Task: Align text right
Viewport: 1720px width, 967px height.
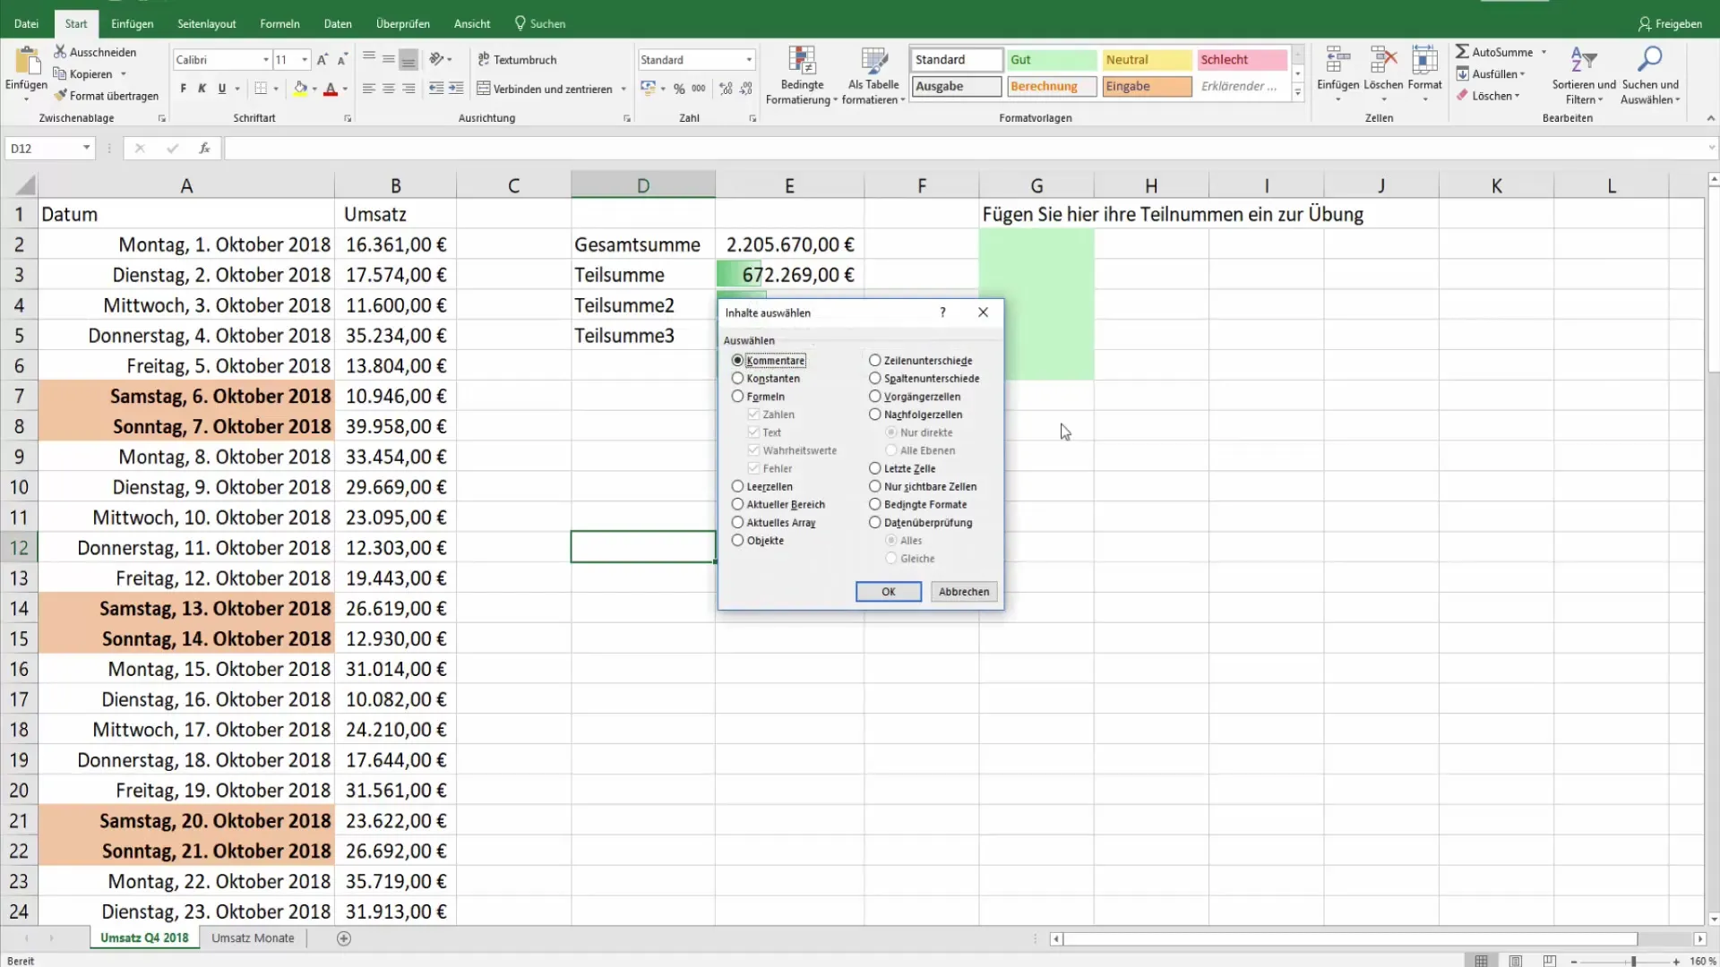Action: coord(408,89)
